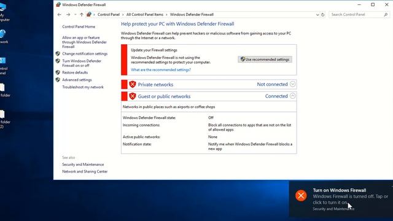Screen dimensions: 393x221
Task: Open Turn Windows Defender Firewall on or off
Action: point(82,63)
